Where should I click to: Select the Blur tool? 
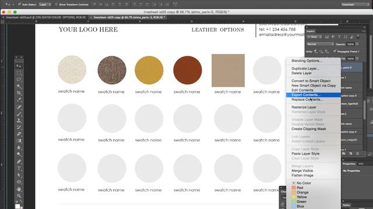point(19,147)
